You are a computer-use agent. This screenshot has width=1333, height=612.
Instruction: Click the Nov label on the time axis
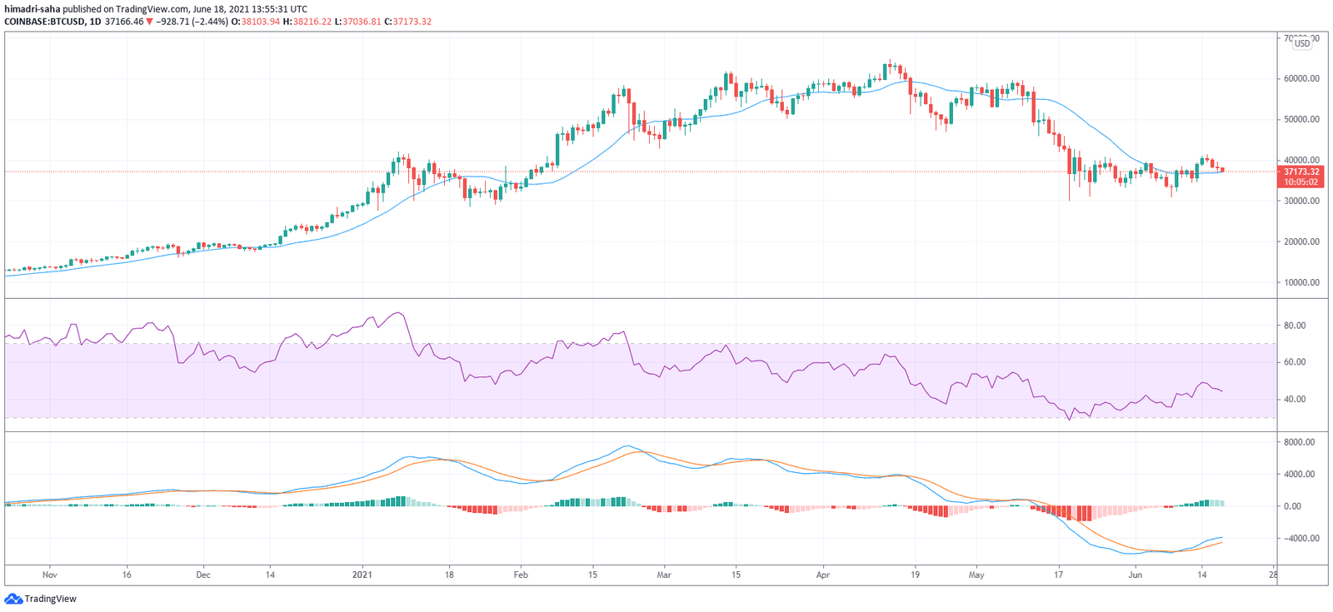49,575
